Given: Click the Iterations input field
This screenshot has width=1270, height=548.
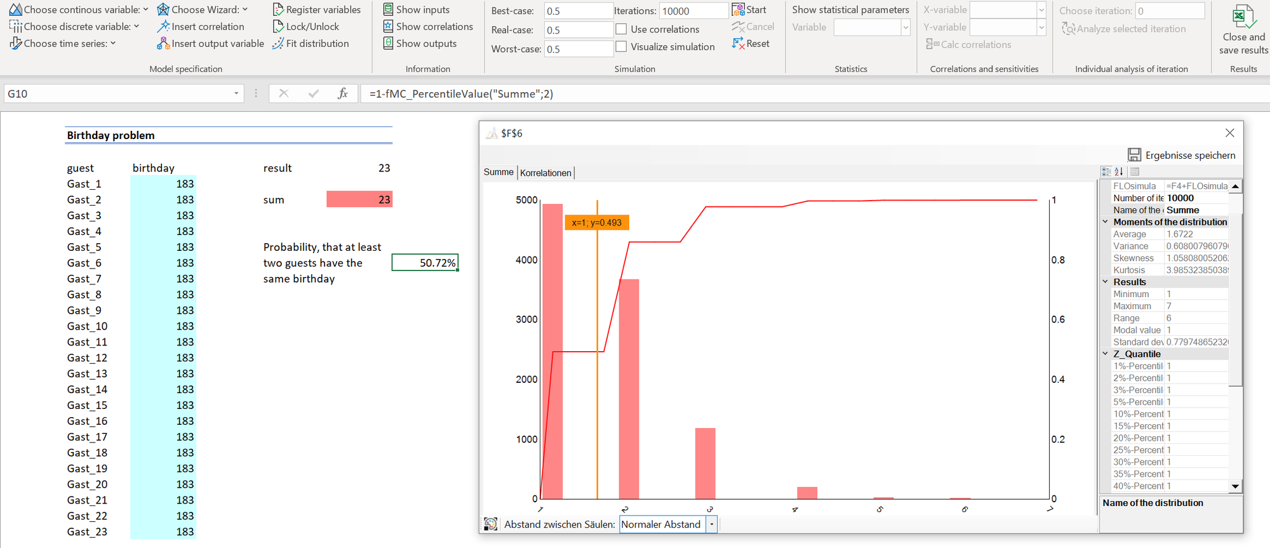Looking at the screenshot, I should pos(693,11).
